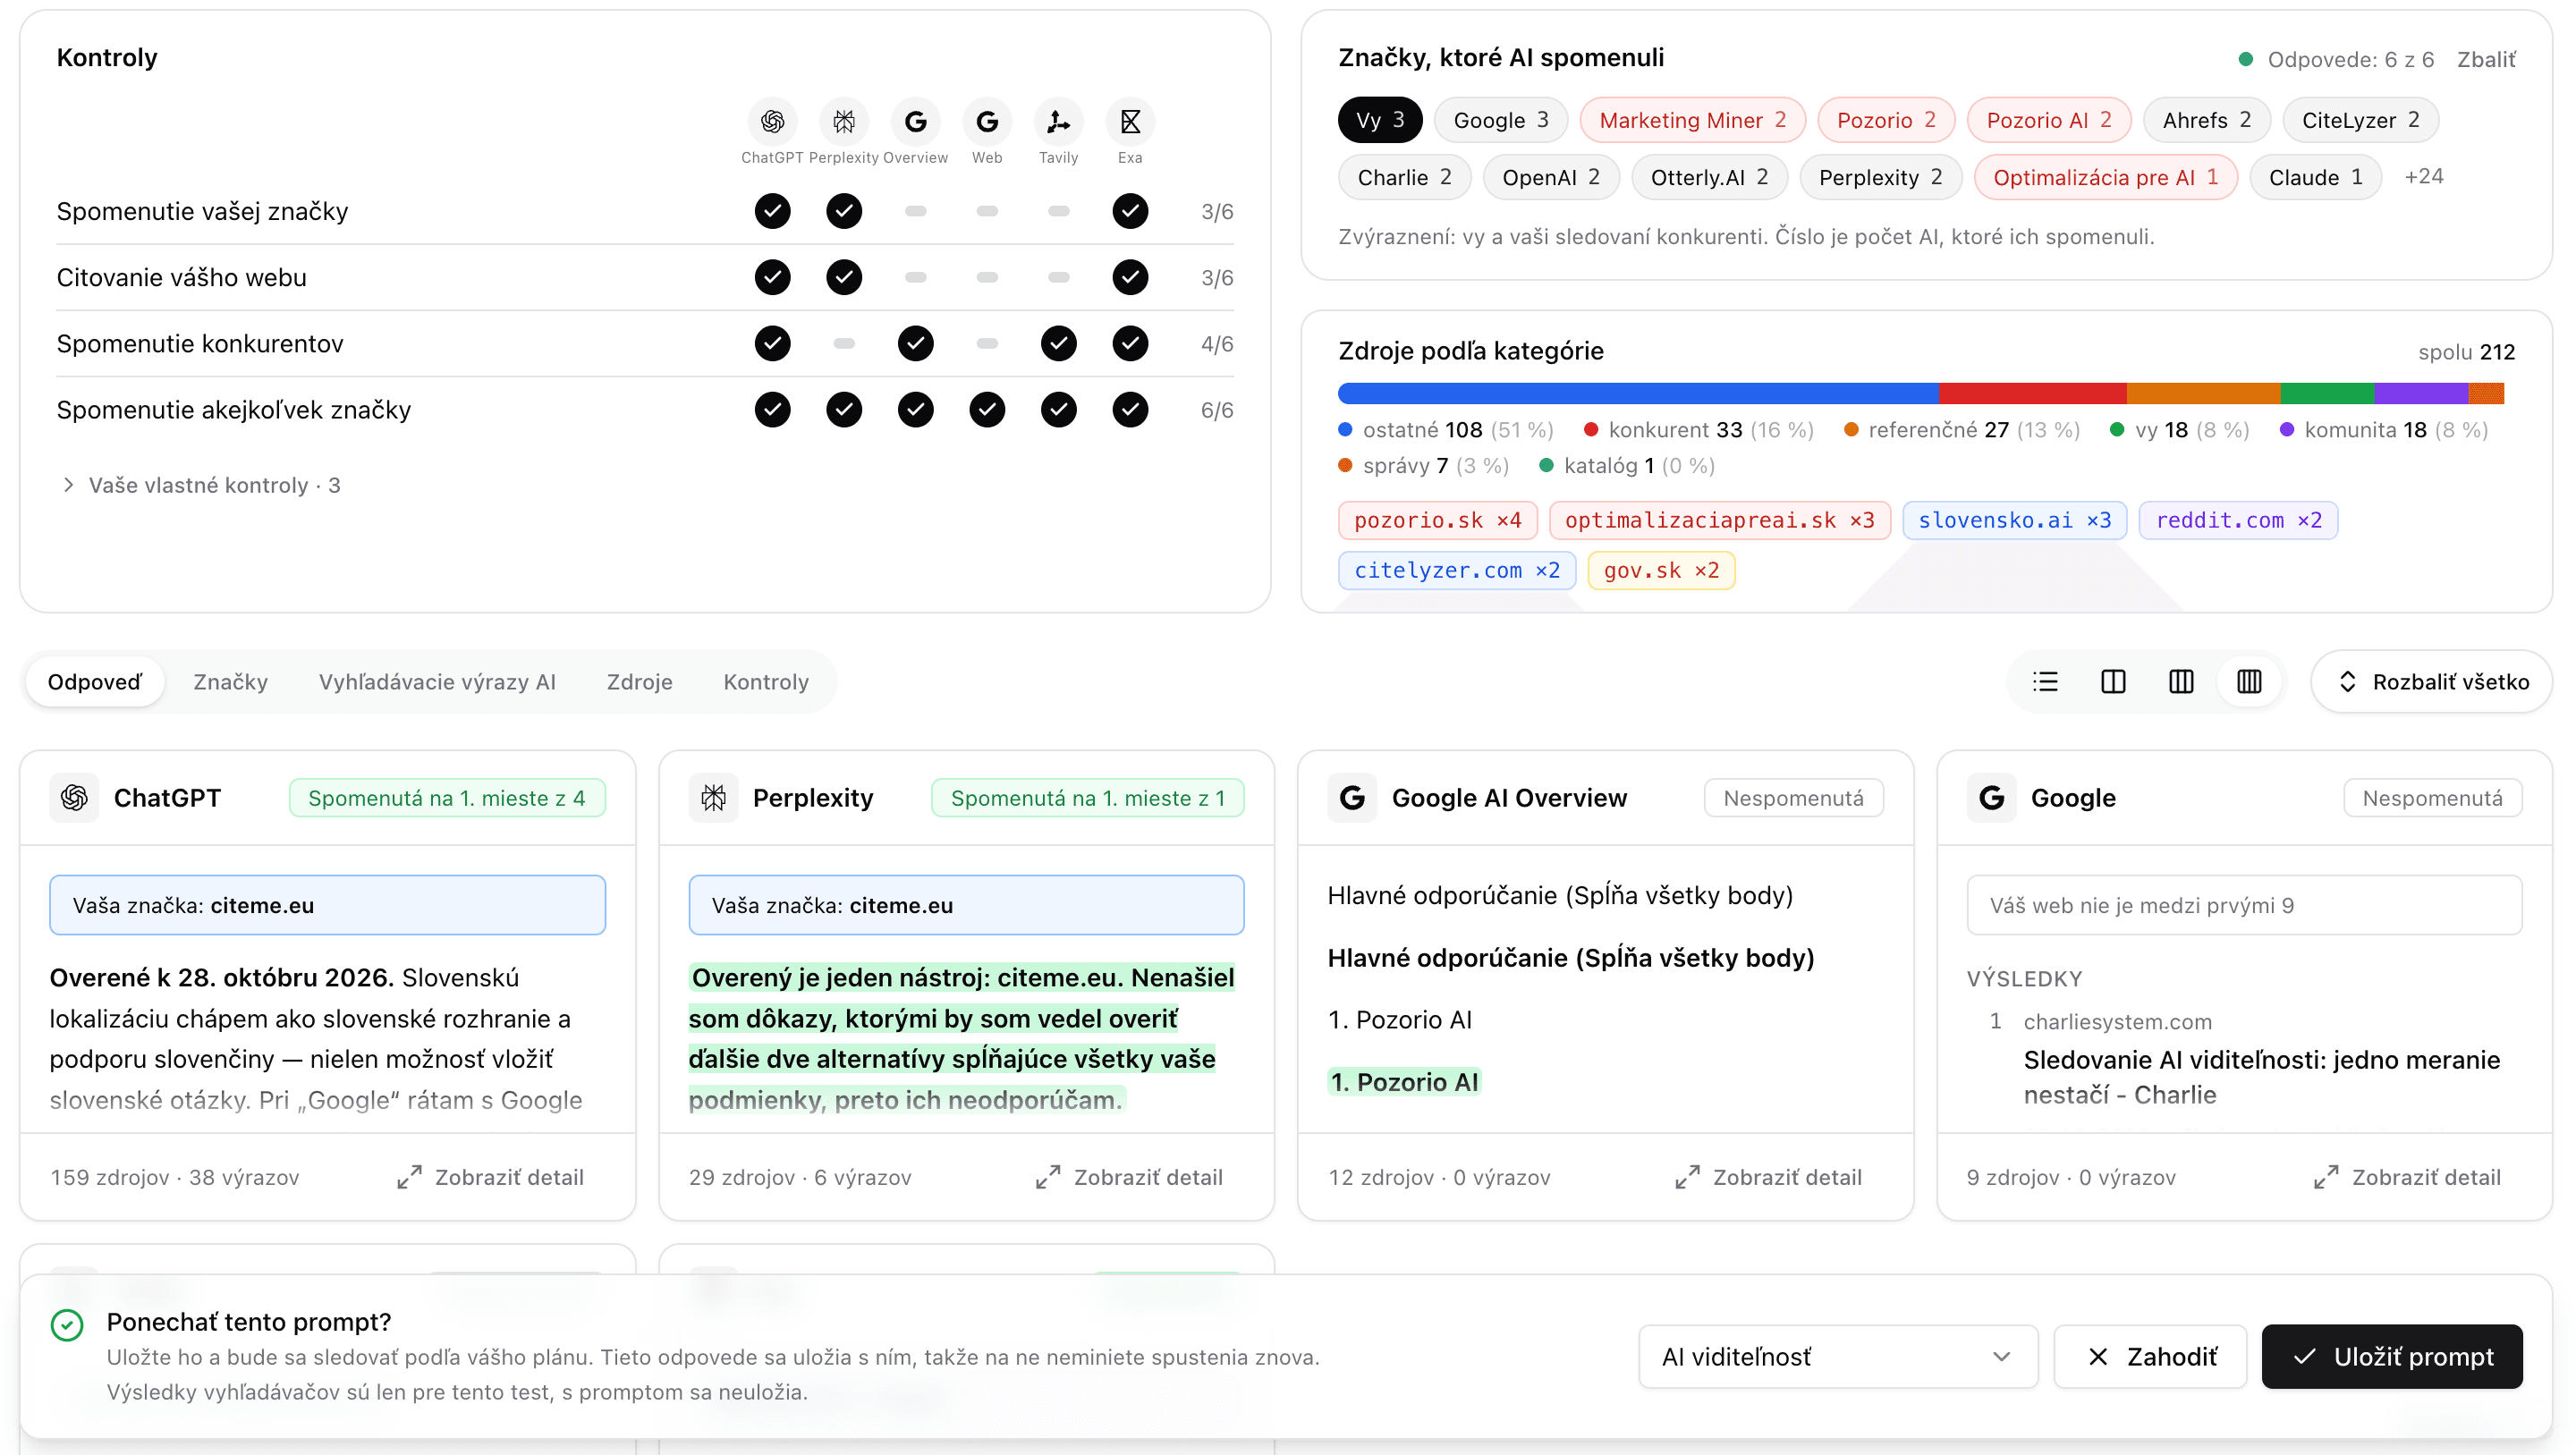This screenshot has width=2576, height=1455.
Task: Click the Uložiť prompt button
Action: pyautogui.click(x=2391, y=1357)
